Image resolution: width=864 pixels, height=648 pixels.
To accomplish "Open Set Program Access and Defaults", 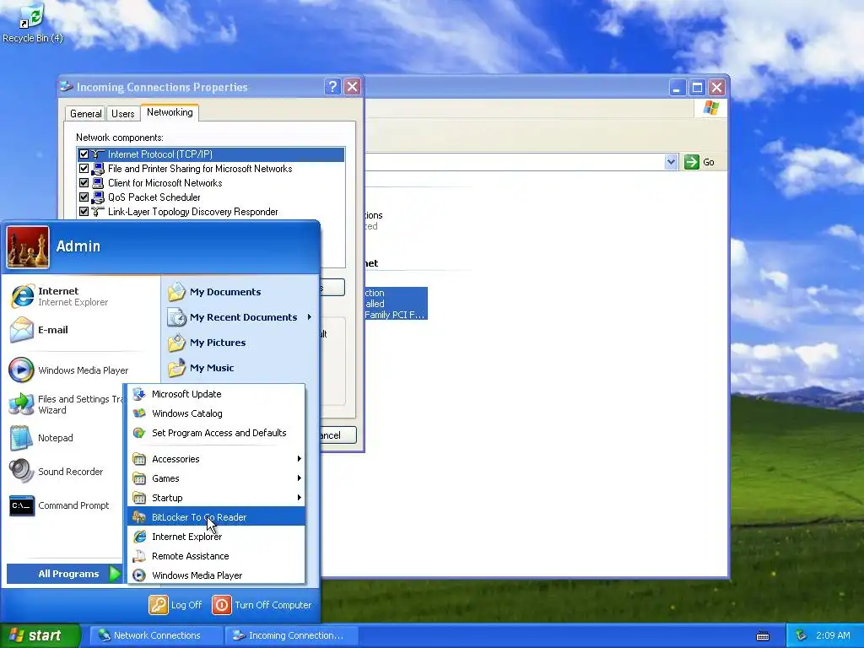I will click(216, 433).
